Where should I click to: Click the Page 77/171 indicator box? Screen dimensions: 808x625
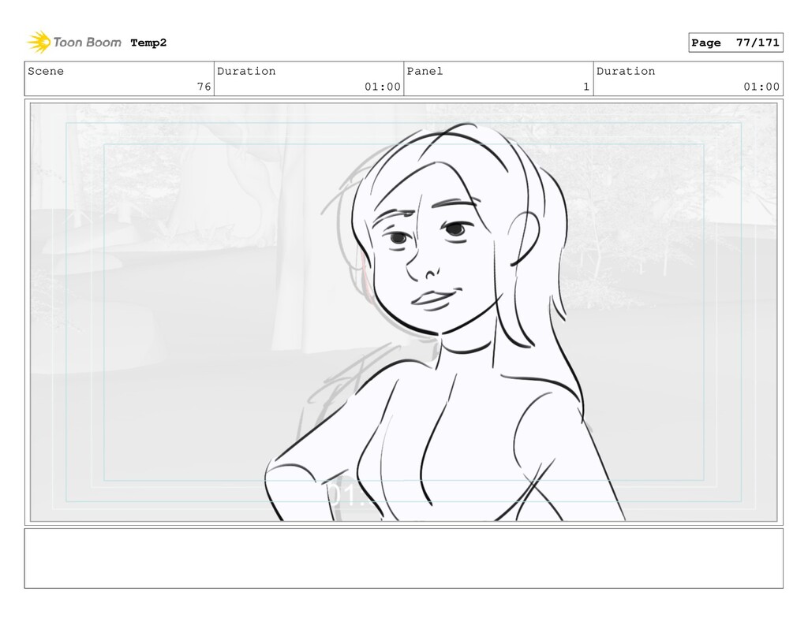point(735,43)
